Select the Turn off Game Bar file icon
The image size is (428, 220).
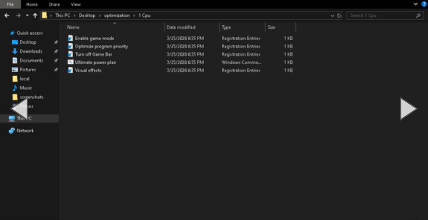(71, 54)
